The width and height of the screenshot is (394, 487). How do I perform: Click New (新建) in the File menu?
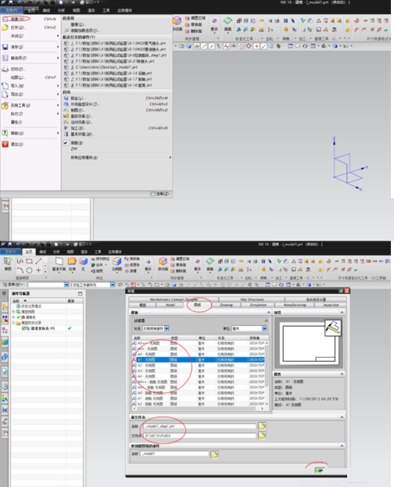click(x=17, y=19)
